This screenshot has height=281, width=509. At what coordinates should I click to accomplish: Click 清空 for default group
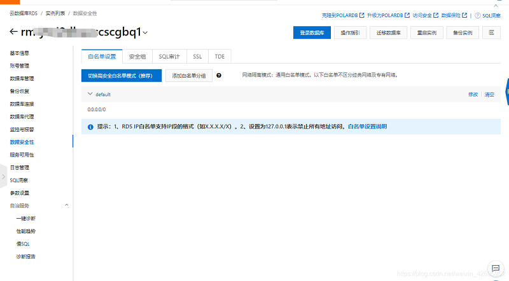coord(489,95)
